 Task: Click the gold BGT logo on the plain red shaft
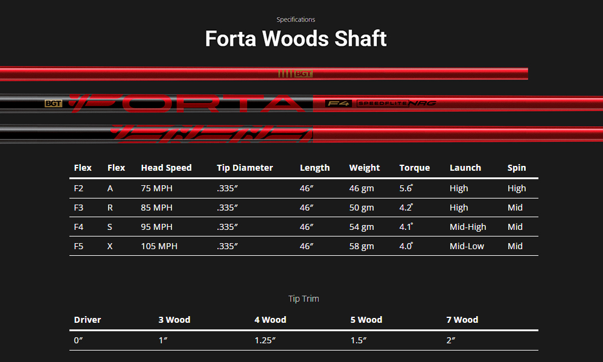click(295, 74)
